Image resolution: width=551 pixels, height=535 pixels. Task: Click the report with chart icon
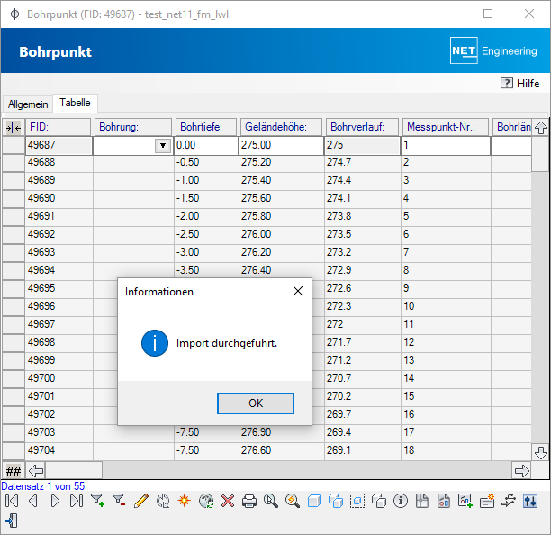(444, 501)
